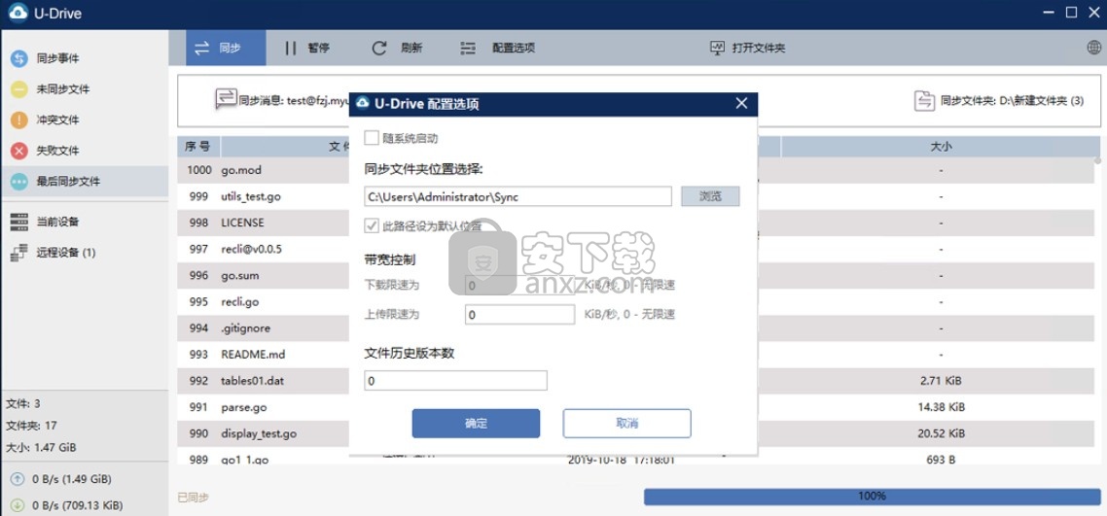Click the 当前设备 server icon
Screen dimensions: 1107x516
(19, 222)
